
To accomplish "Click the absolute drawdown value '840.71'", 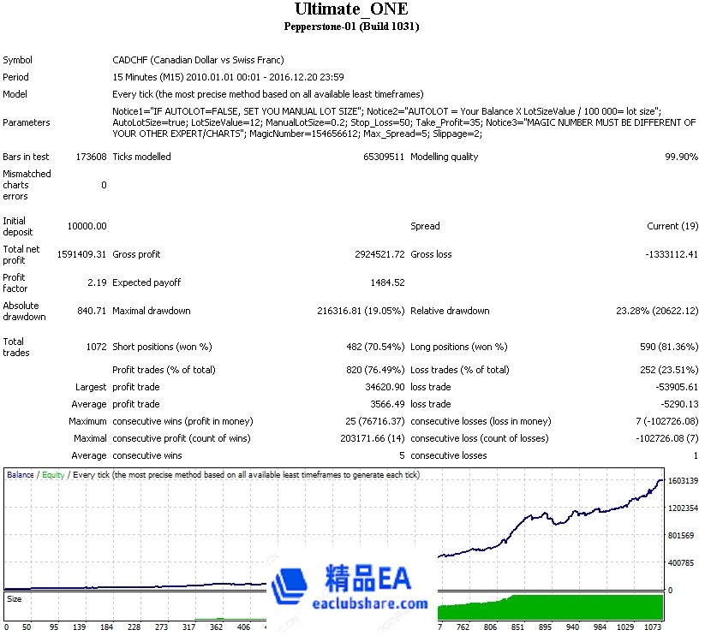I will [92, 312].
